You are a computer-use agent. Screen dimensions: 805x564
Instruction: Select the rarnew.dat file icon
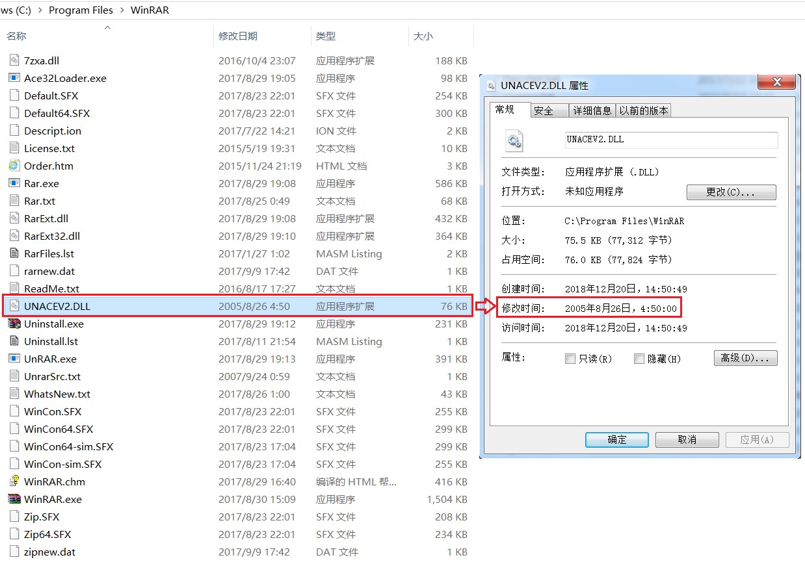[x=14, y=271]
